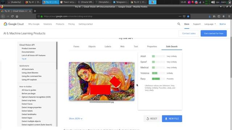Screen dimensions: 232x130
Task: Open the Products menu
Action: (60, 24)
